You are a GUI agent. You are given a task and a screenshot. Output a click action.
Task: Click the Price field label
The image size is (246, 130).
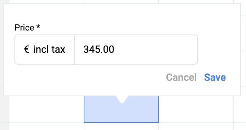click(24, 28)
